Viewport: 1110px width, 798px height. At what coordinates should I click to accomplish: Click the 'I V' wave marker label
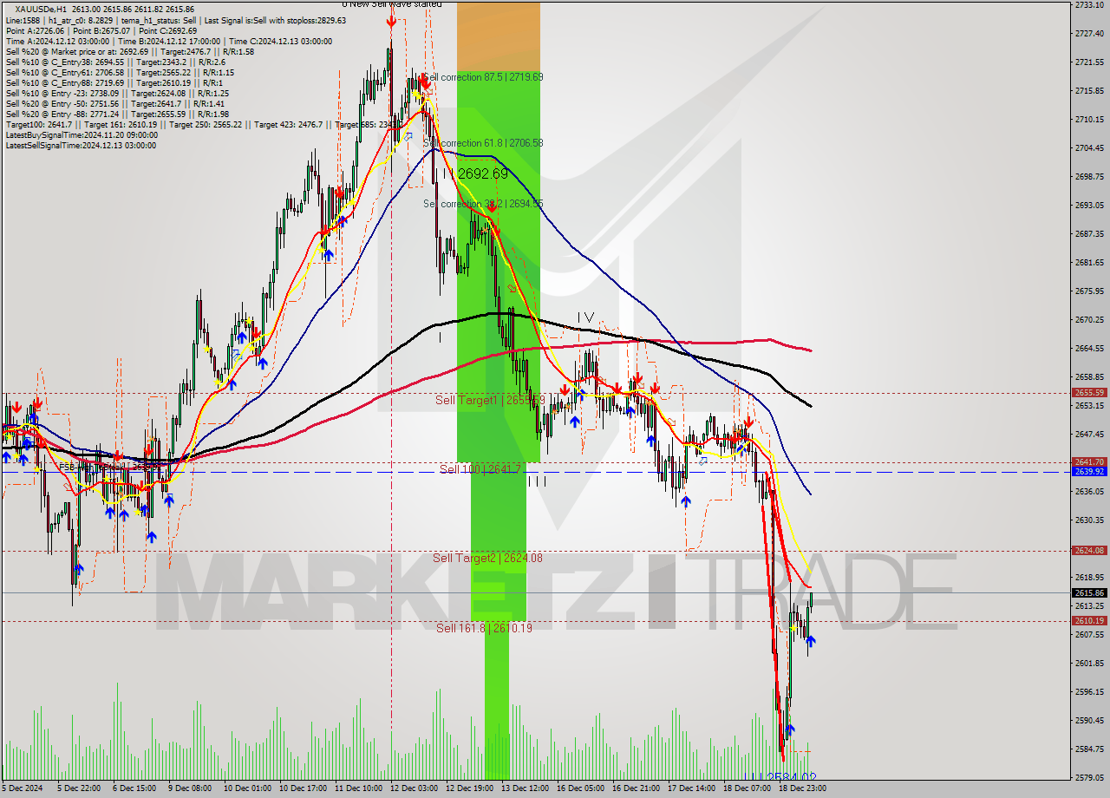(586, 317)
